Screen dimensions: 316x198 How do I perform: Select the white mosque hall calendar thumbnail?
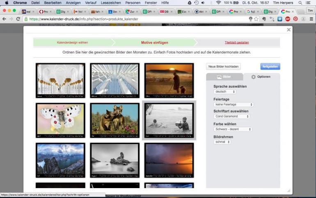(x=60, y=81)
